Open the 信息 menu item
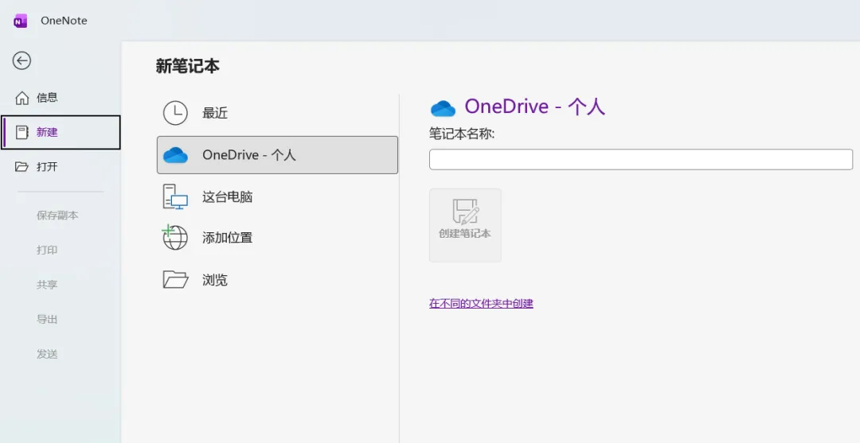Viewport: 860px width, 443px height. tap(47, 98)
